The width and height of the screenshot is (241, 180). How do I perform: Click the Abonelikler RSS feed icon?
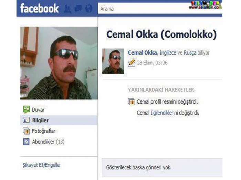tap(26, 142)
